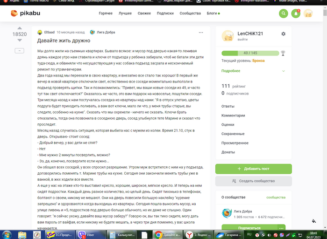Click the volume speaker tray icon
This screenshot has width=327, height=239.
point(269,235)
